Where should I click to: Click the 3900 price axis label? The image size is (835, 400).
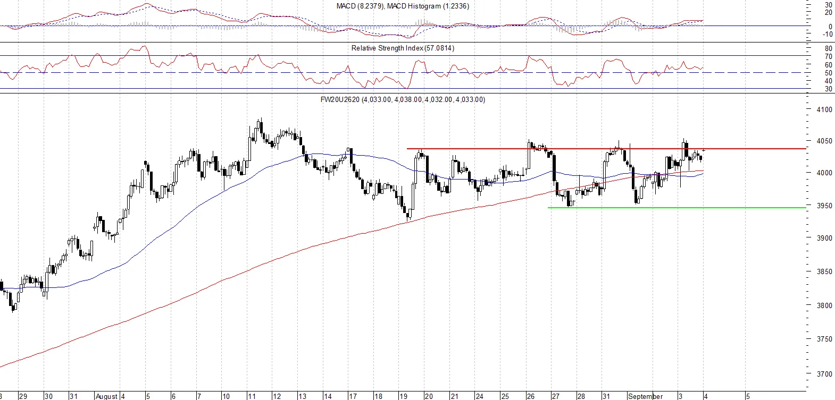[x=824, y=238]
